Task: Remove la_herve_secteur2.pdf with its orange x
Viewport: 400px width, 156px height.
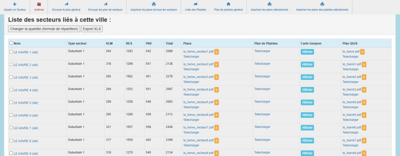Action: coord(216,64)
